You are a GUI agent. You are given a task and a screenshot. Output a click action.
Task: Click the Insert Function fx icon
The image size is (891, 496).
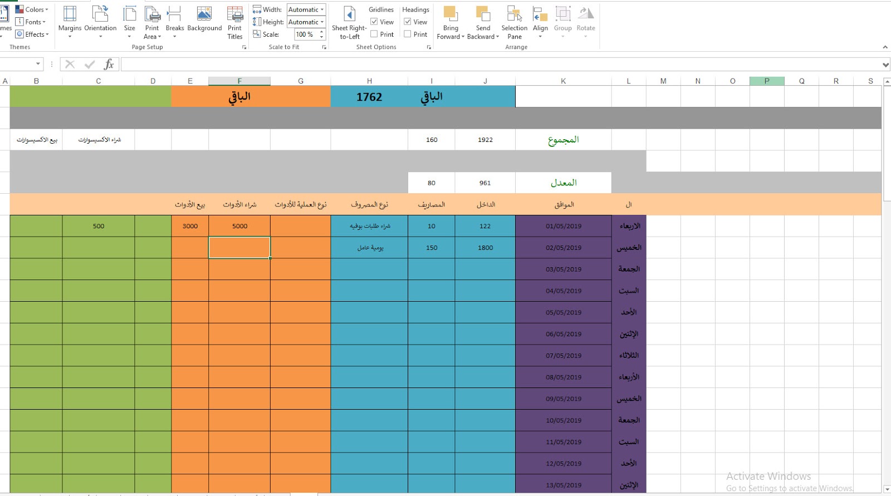click(109, 65)
